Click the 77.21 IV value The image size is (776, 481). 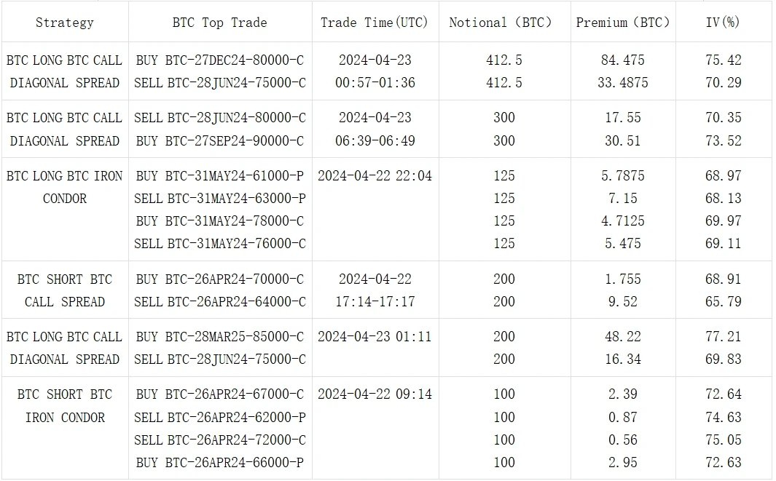pos(723,337)
